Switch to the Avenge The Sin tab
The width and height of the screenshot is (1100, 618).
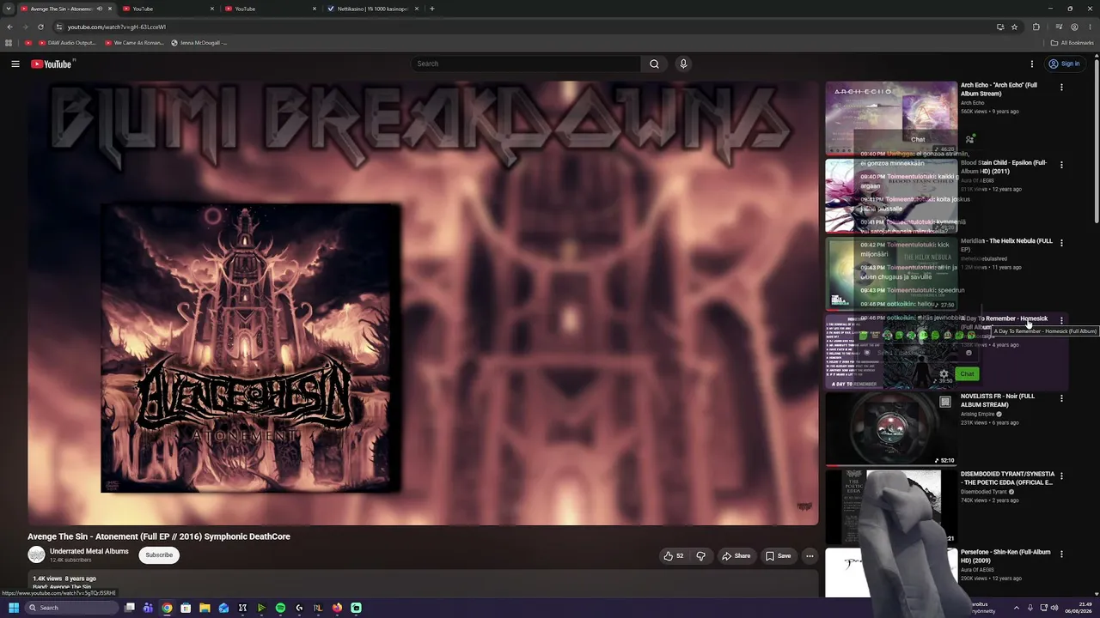pos(60,9)
